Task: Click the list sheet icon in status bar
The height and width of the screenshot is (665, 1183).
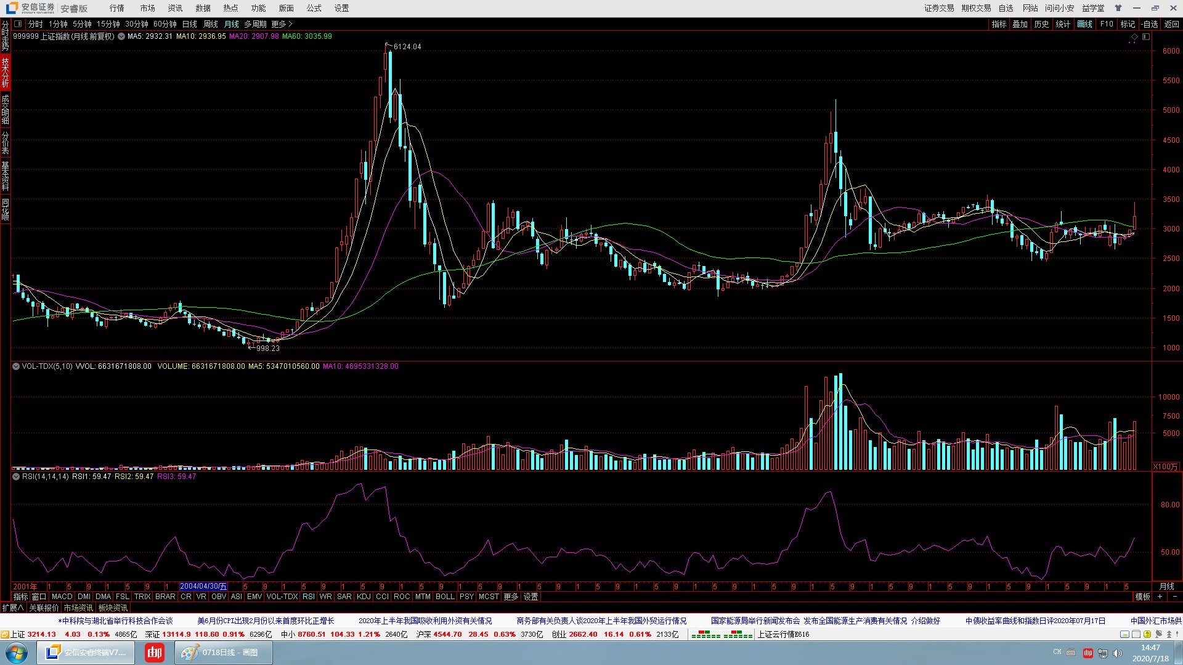Action: click(x=1136, y=634)
